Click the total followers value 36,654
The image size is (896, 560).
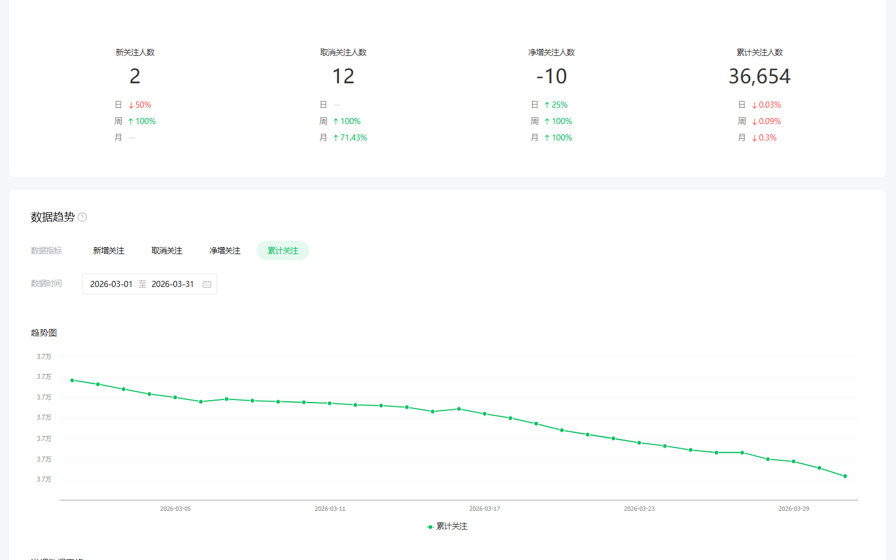(x=760, y=76)
